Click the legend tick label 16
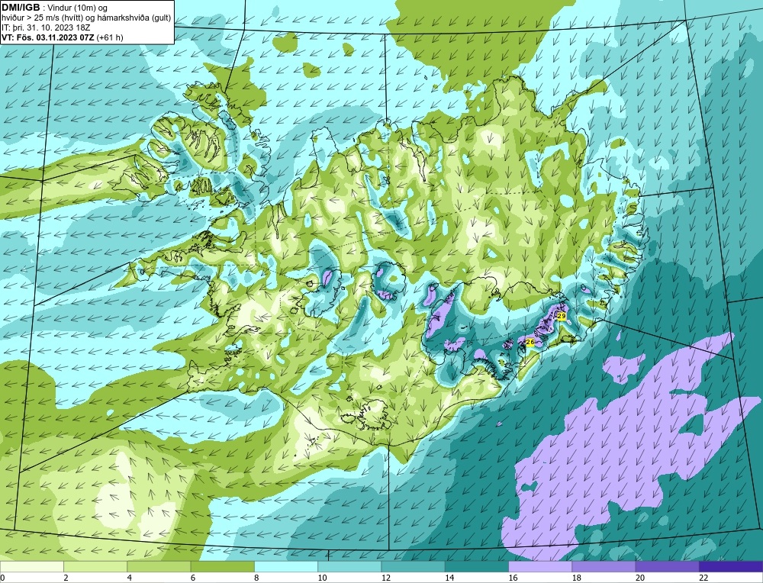The image size is (763, 583). pos(513,578)
